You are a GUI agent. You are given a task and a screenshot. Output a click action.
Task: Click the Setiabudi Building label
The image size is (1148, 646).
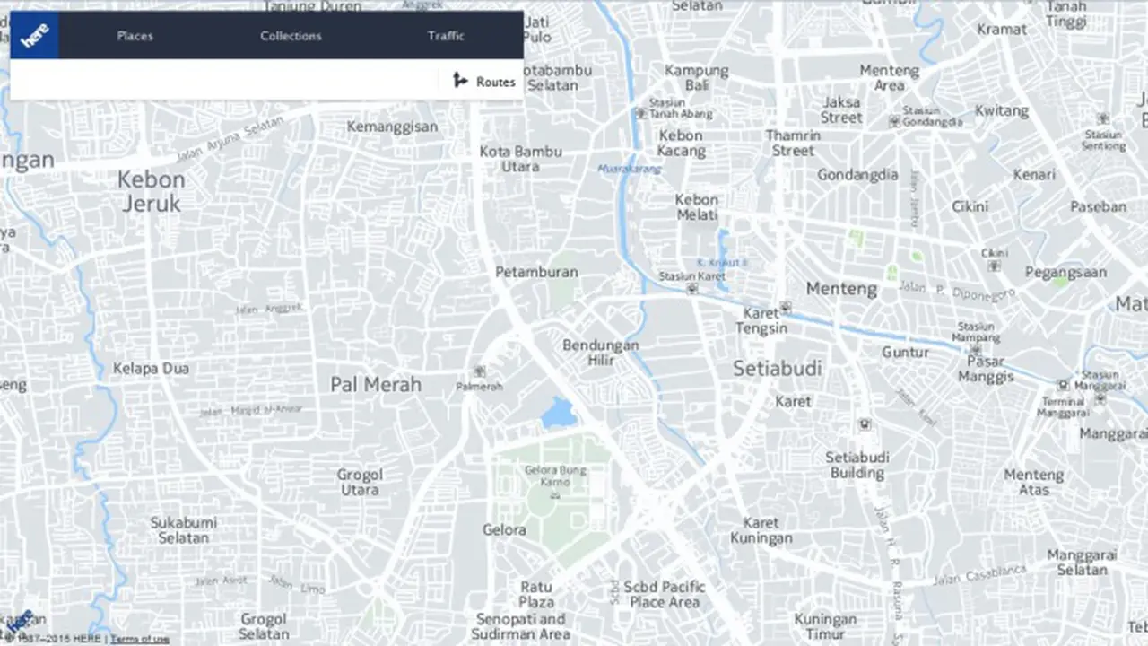[857, 465]
